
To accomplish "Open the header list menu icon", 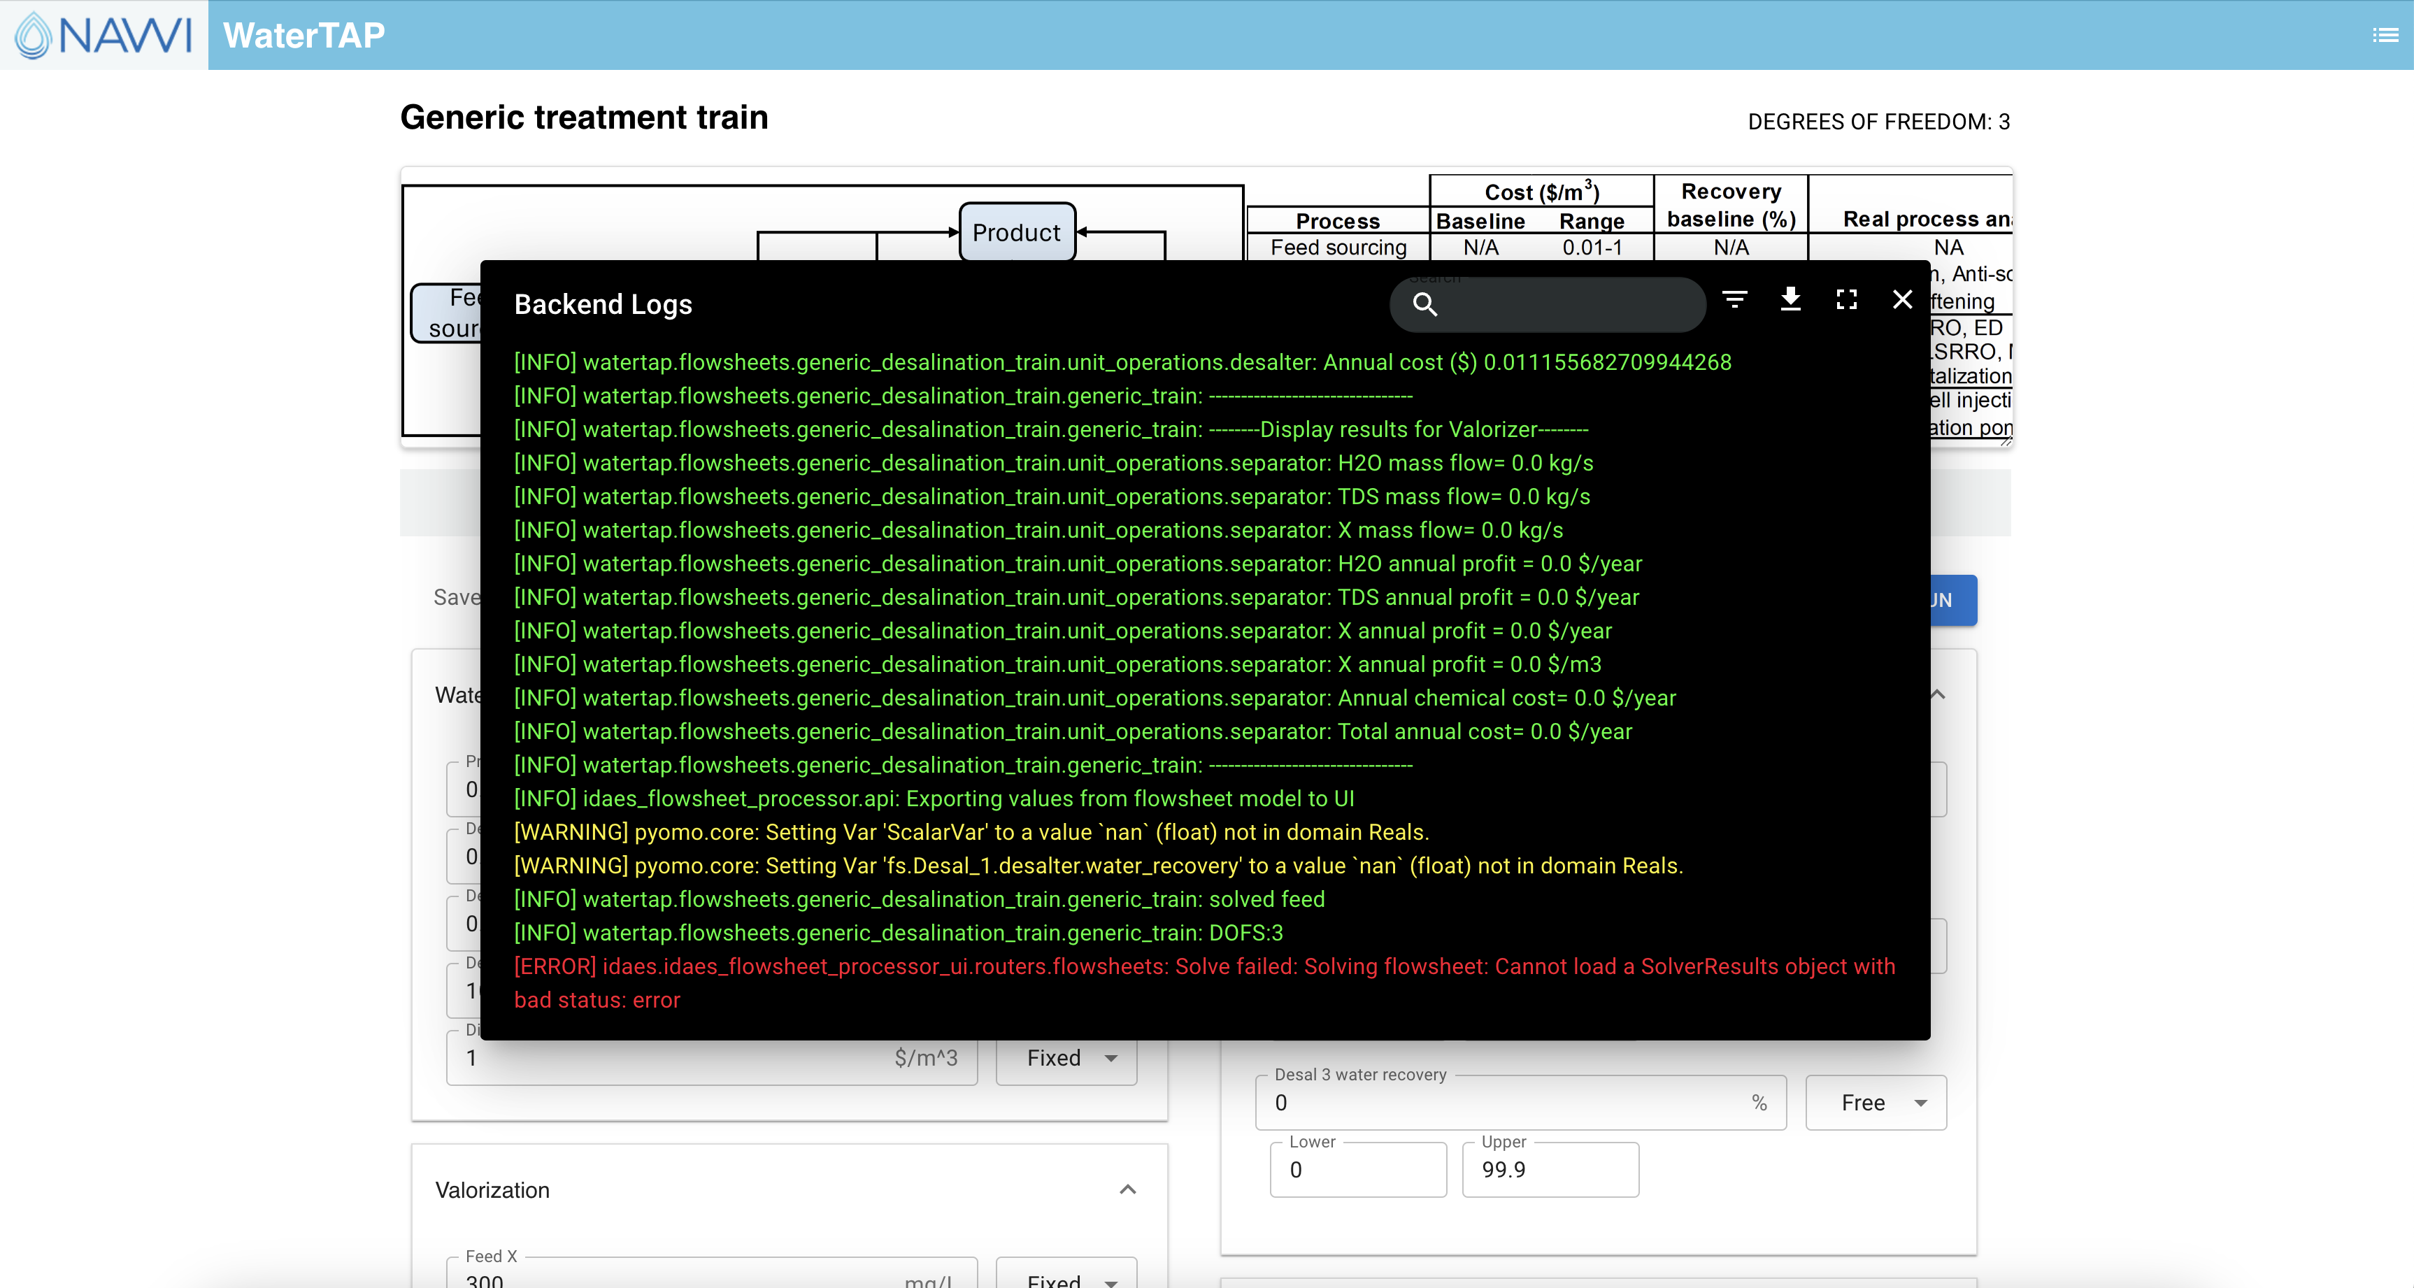I will pyautogui.click(x=2385, y=36).
